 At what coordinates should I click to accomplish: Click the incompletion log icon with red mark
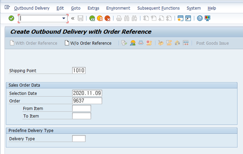click(x=149, y=43)
